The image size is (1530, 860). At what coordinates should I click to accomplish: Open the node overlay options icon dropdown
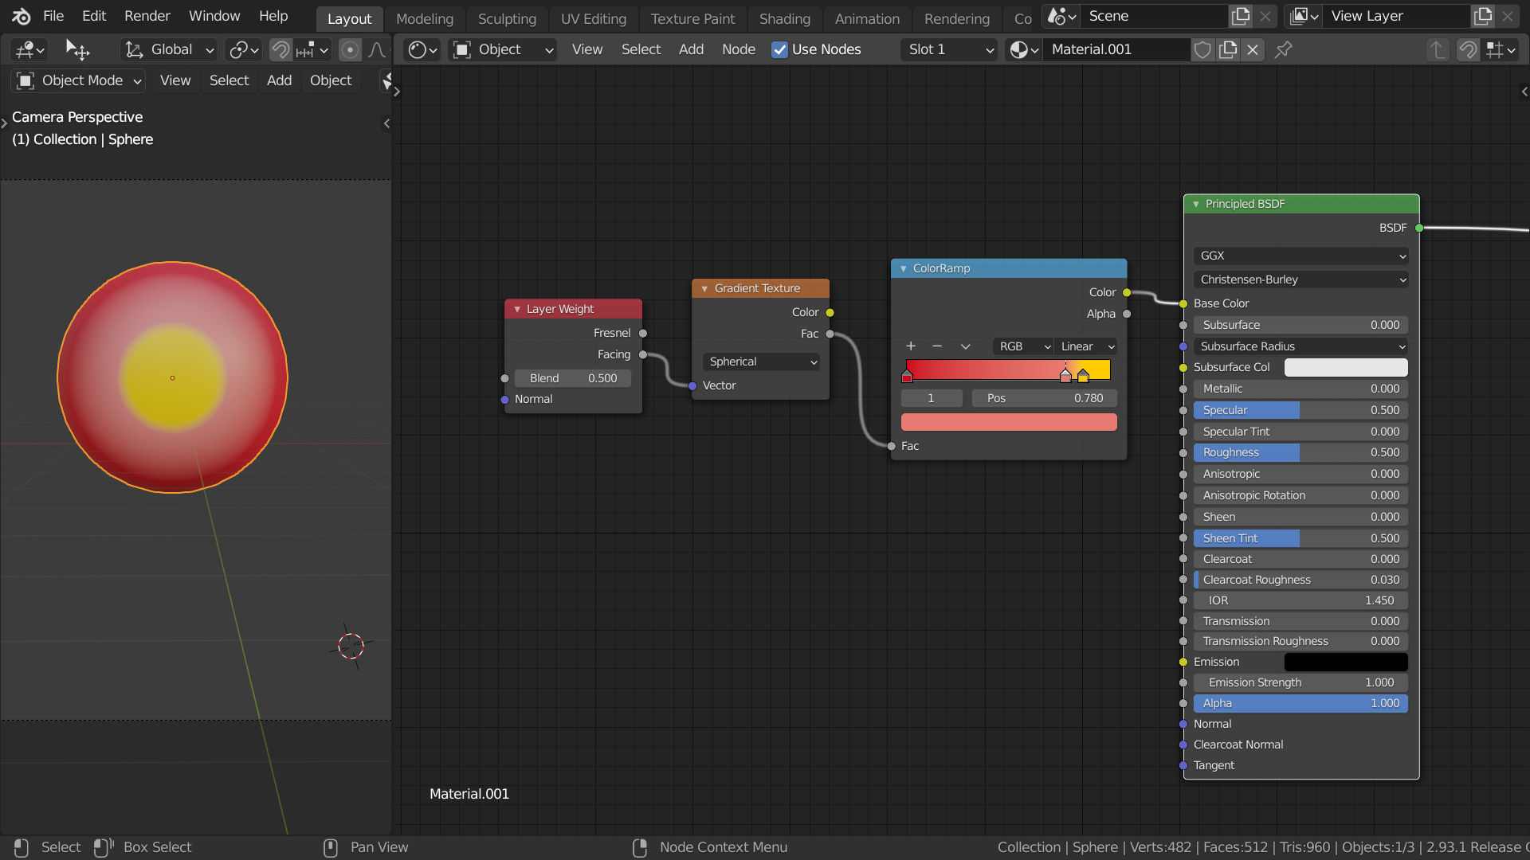point(1500,50)
